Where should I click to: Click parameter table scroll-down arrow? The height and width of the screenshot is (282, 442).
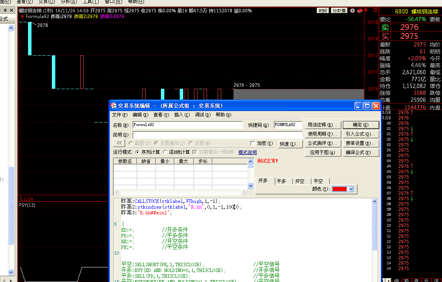251,186
